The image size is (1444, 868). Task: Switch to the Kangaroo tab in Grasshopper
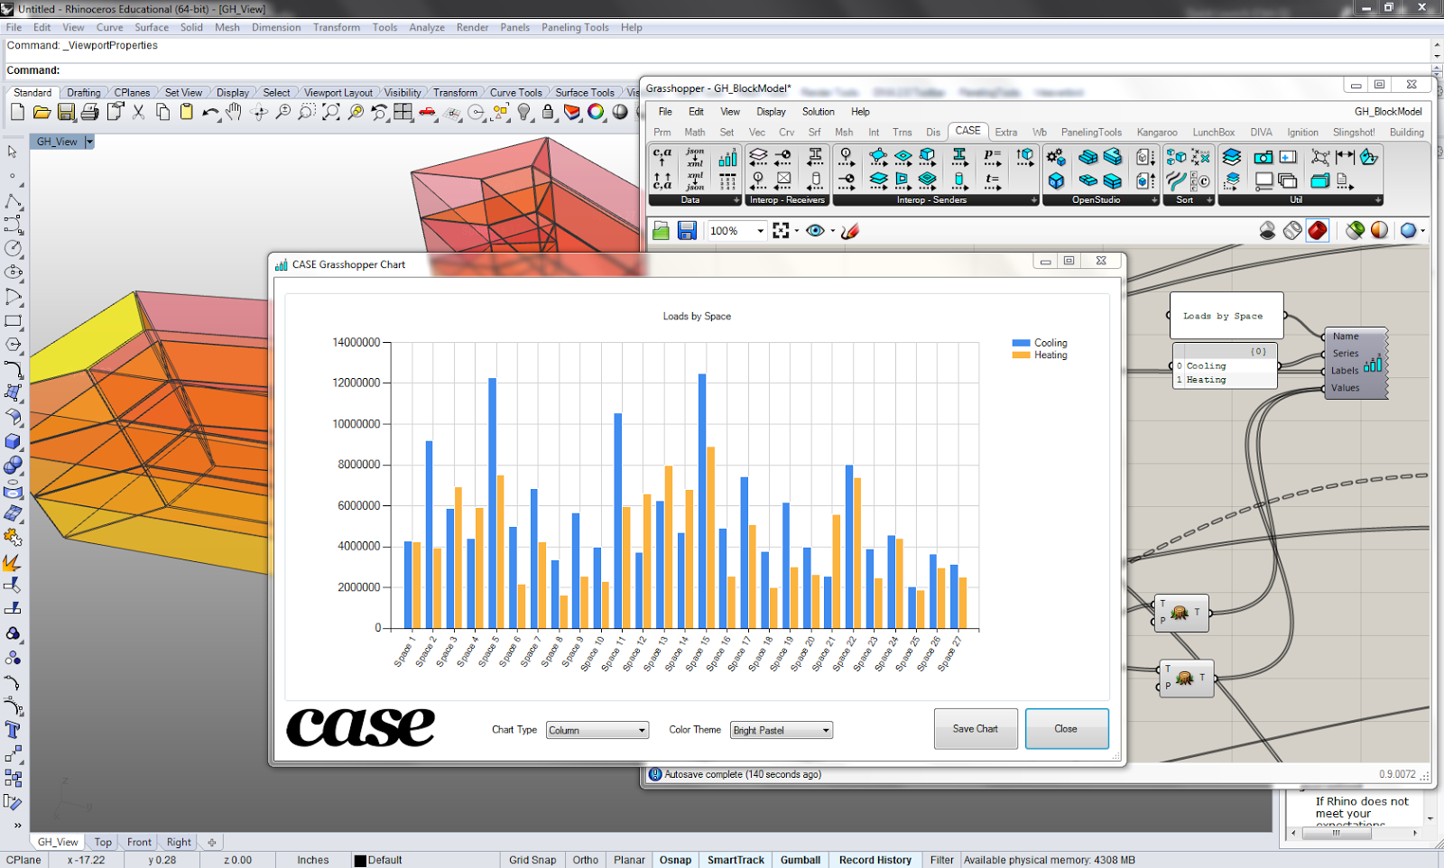1157,132
